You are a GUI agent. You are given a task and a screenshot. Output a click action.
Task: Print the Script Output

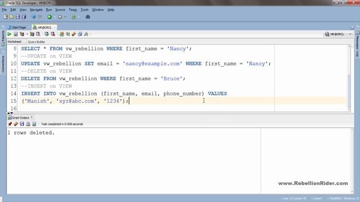[x=28, y=124]
